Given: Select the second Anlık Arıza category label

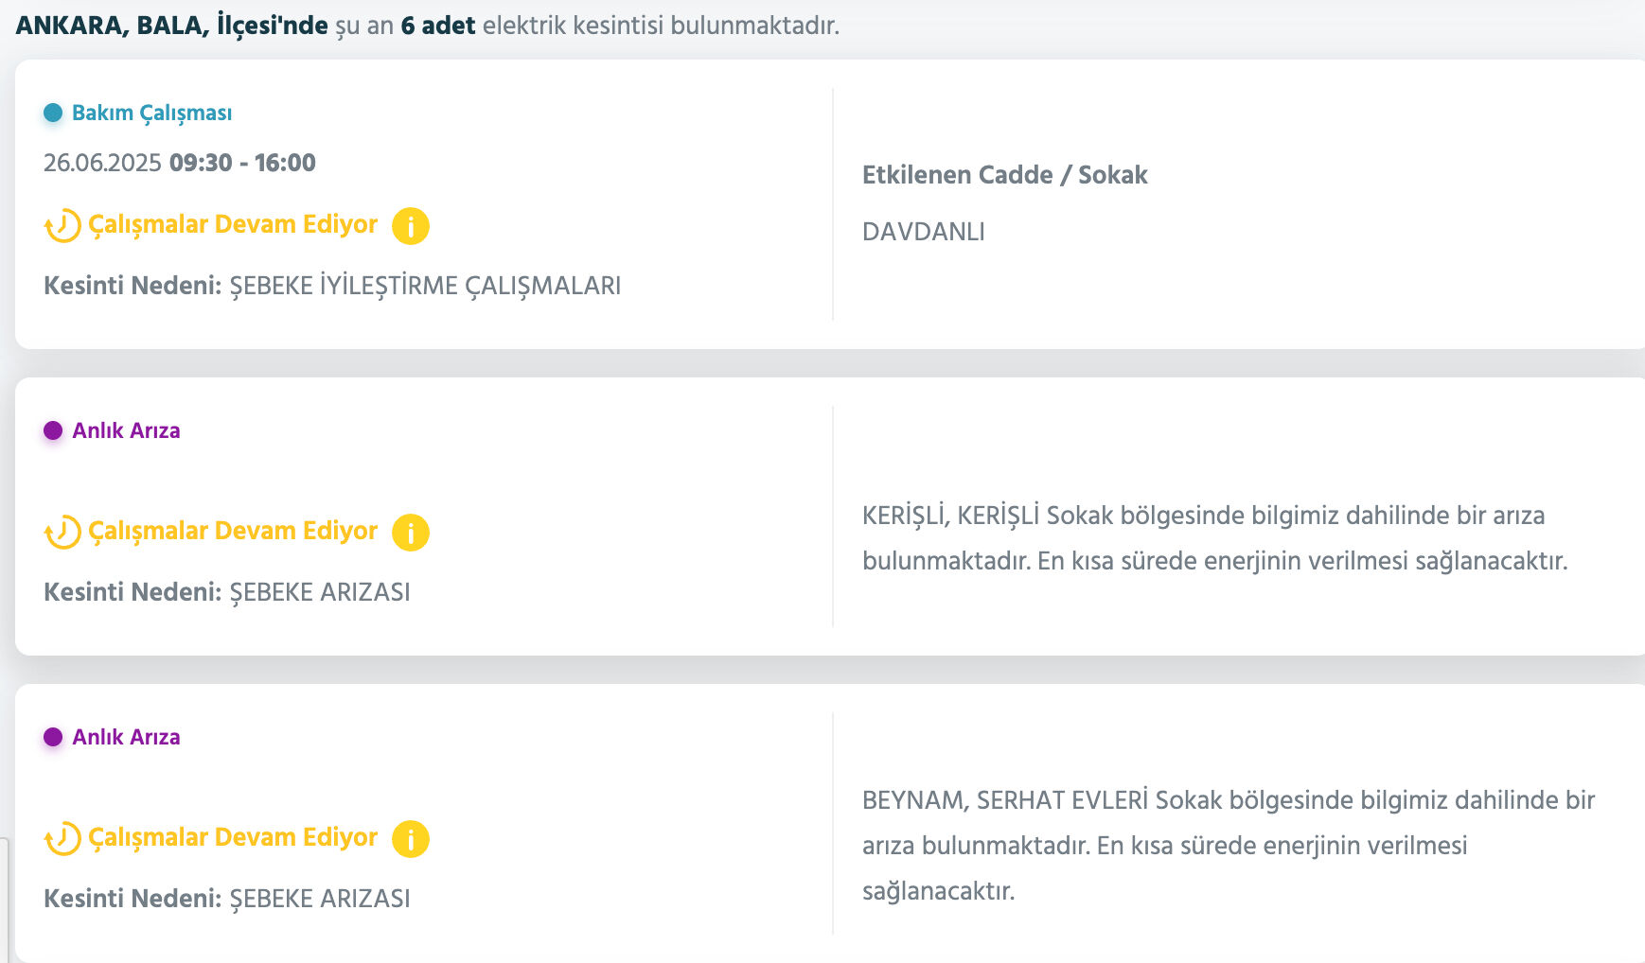Looking at the screenshot, I should (128, 737).
